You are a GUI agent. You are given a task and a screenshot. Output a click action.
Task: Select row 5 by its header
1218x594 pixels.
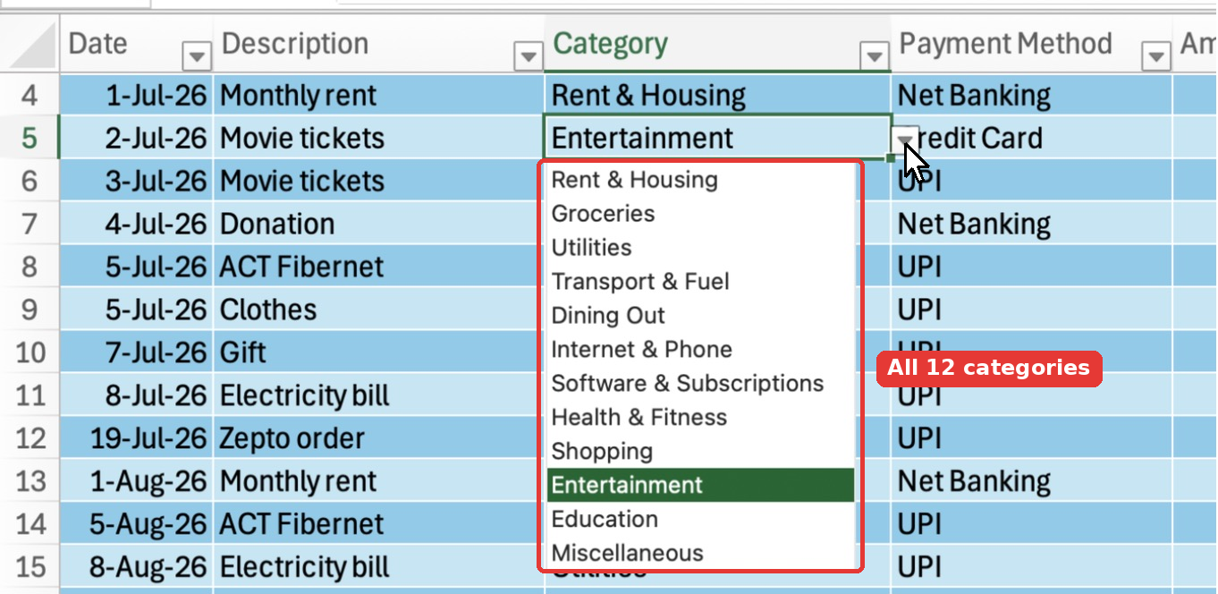tap(30, 138)
